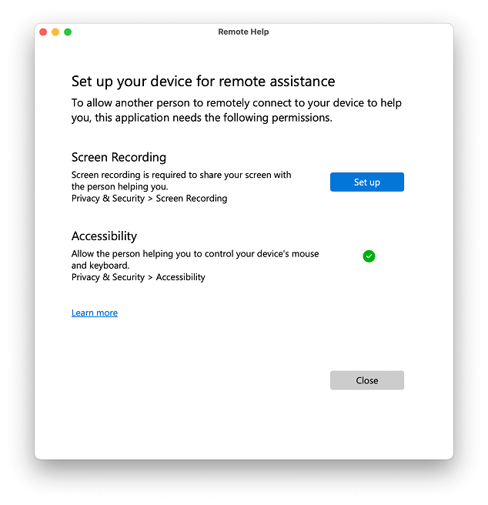Select the "Set up your device" heading
The height and width of the screenshot is (505, 488).
tap(203, 82)
